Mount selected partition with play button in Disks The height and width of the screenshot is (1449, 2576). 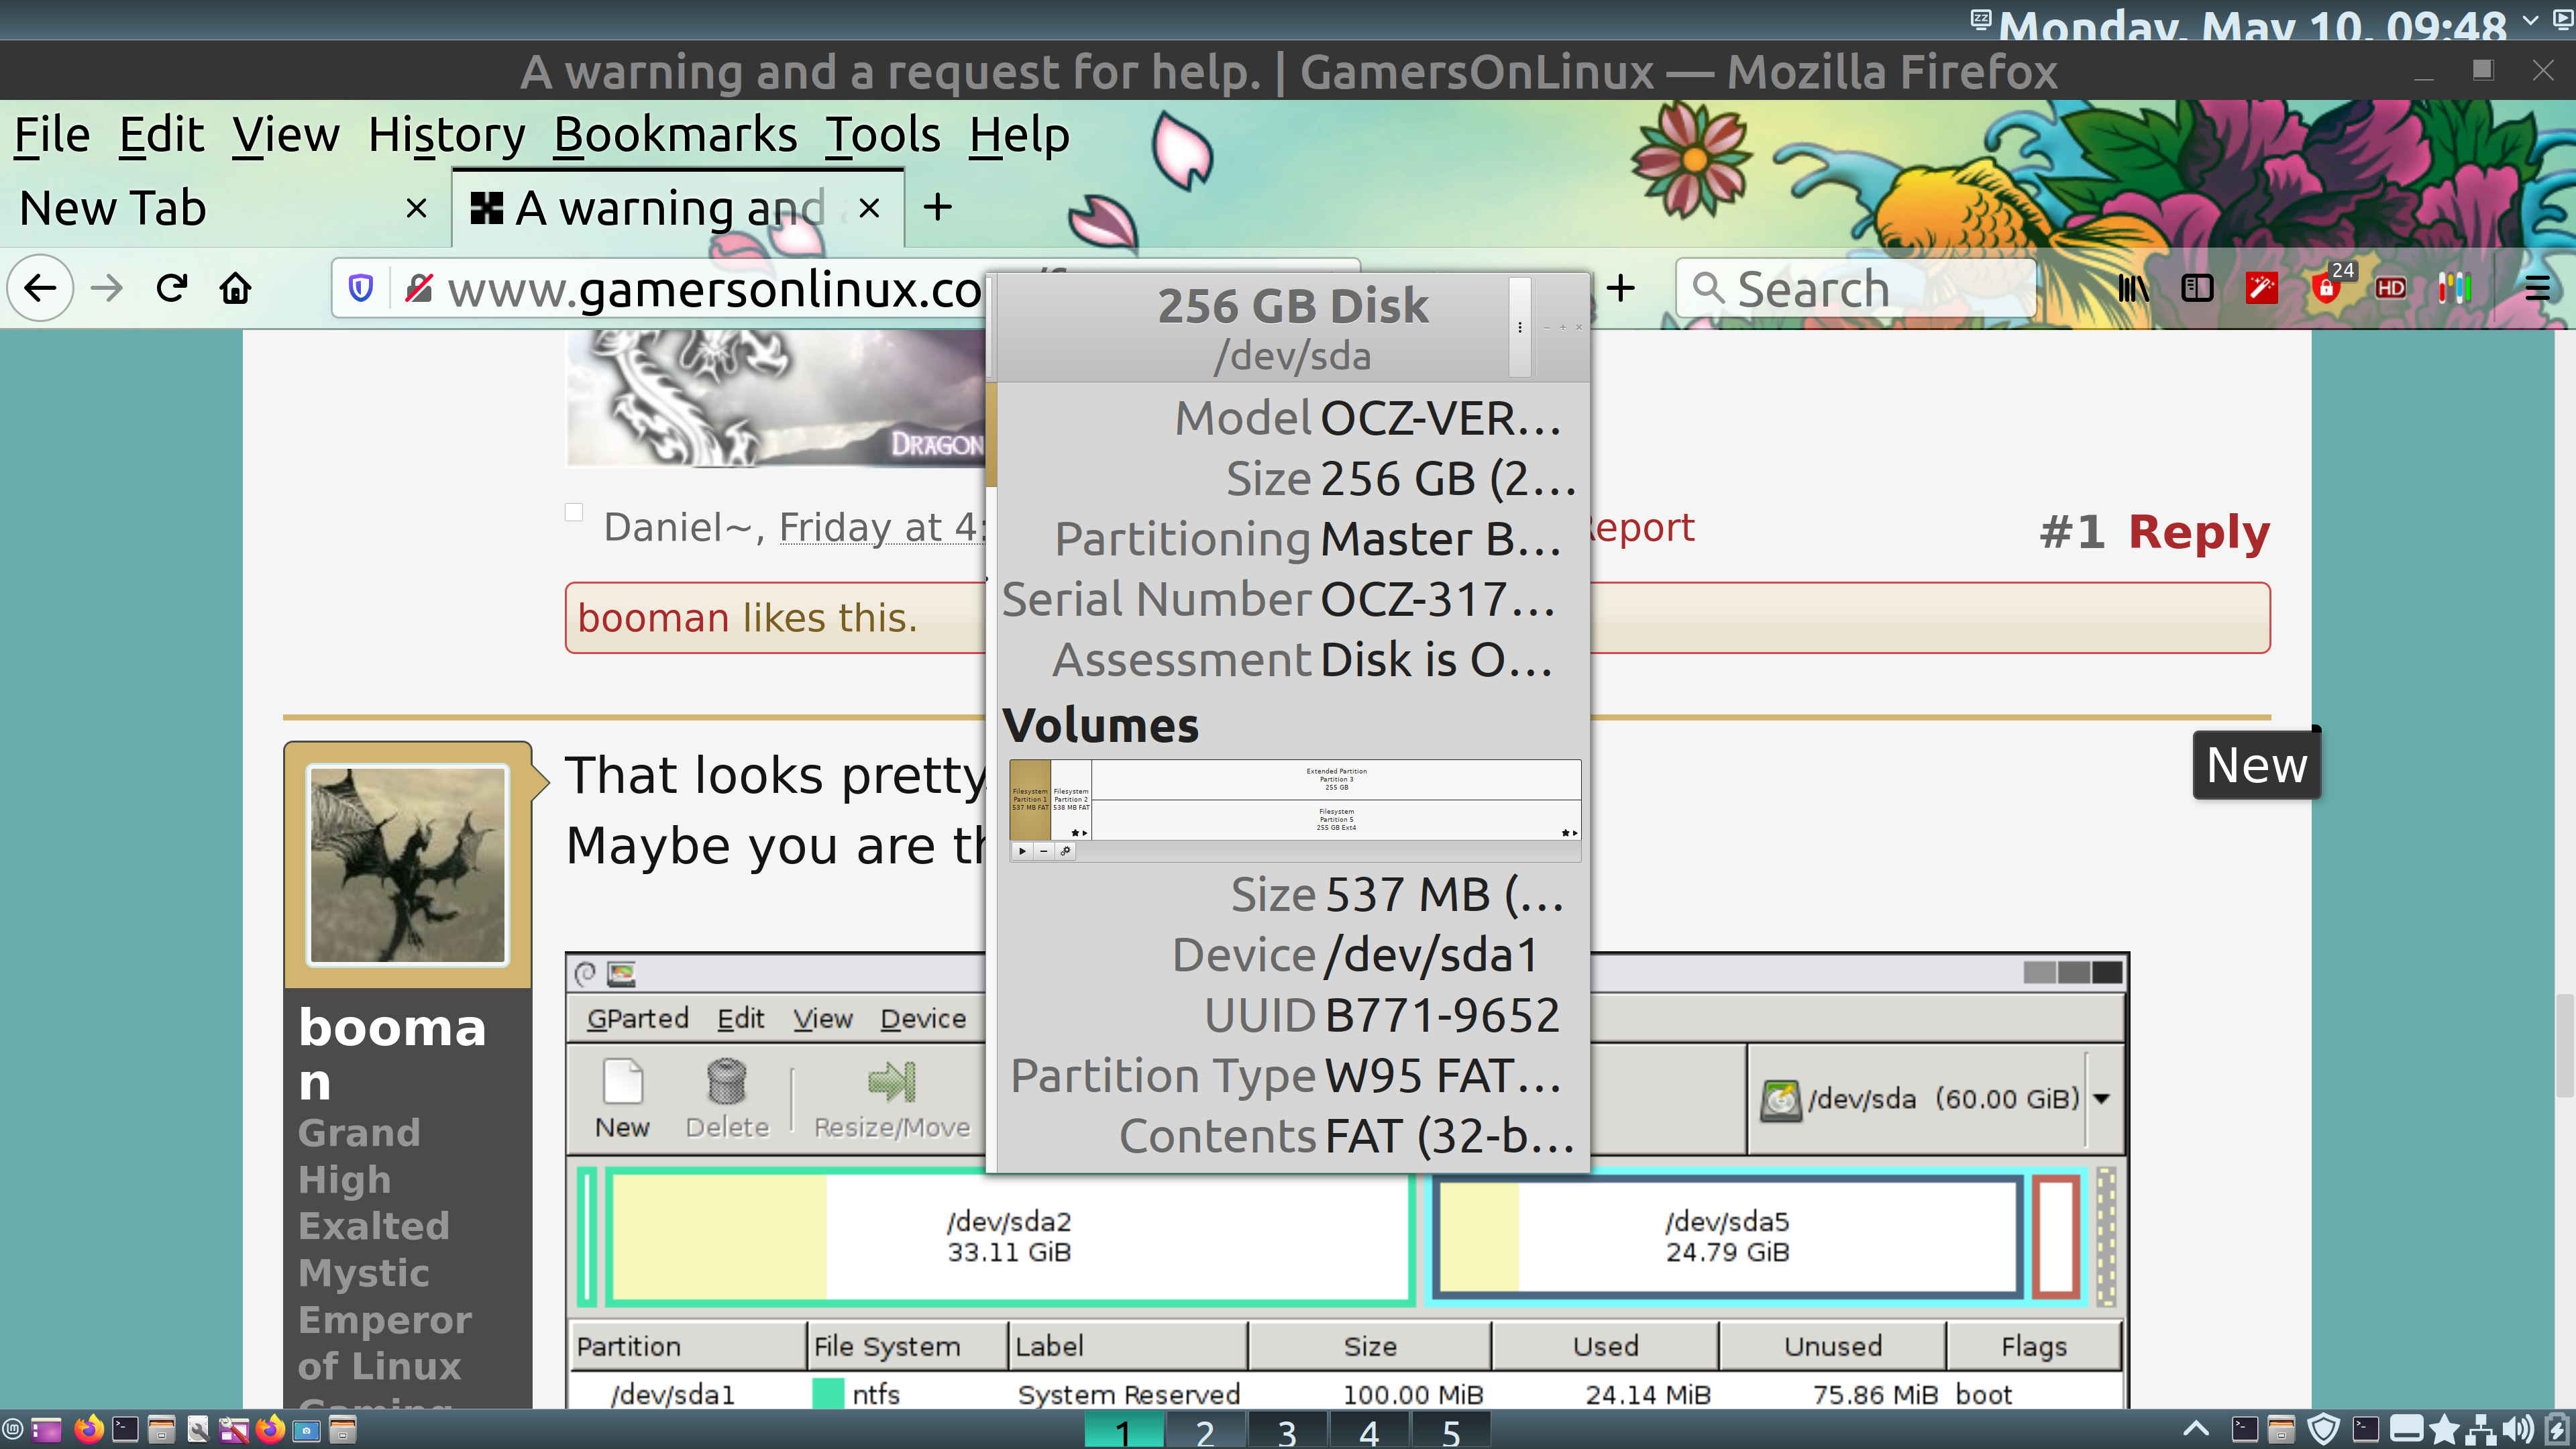tap(1022, 851)
